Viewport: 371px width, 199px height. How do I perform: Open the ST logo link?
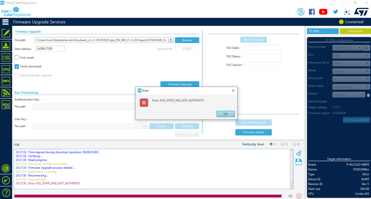click(x=361, y=12)
